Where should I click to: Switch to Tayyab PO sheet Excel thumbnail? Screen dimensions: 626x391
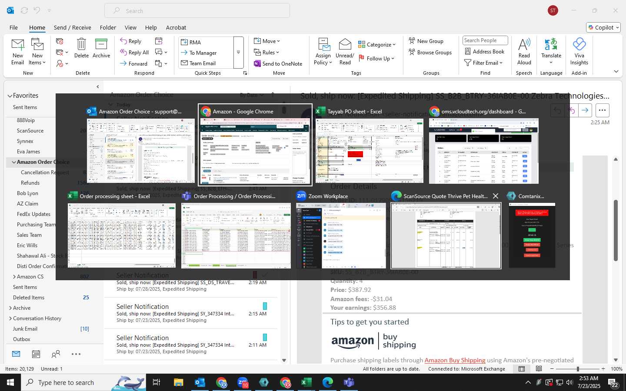click(x=369, y=145)
